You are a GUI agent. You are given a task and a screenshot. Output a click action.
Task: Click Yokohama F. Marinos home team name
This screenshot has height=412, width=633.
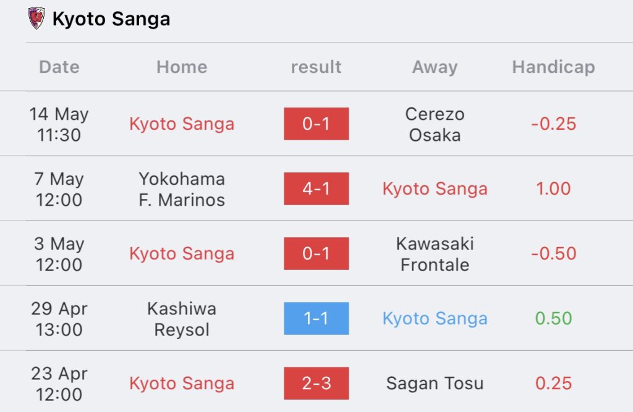tap(182, 189)
